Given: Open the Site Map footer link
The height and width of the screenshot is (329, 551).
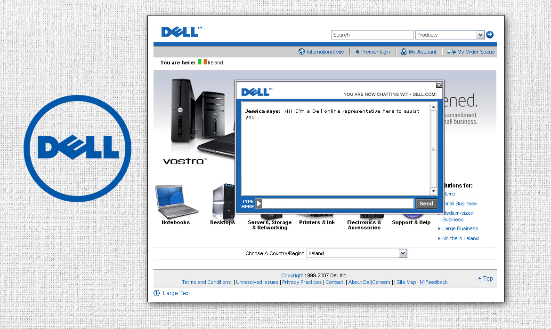Looking at the screenshot, I should 406,282.
